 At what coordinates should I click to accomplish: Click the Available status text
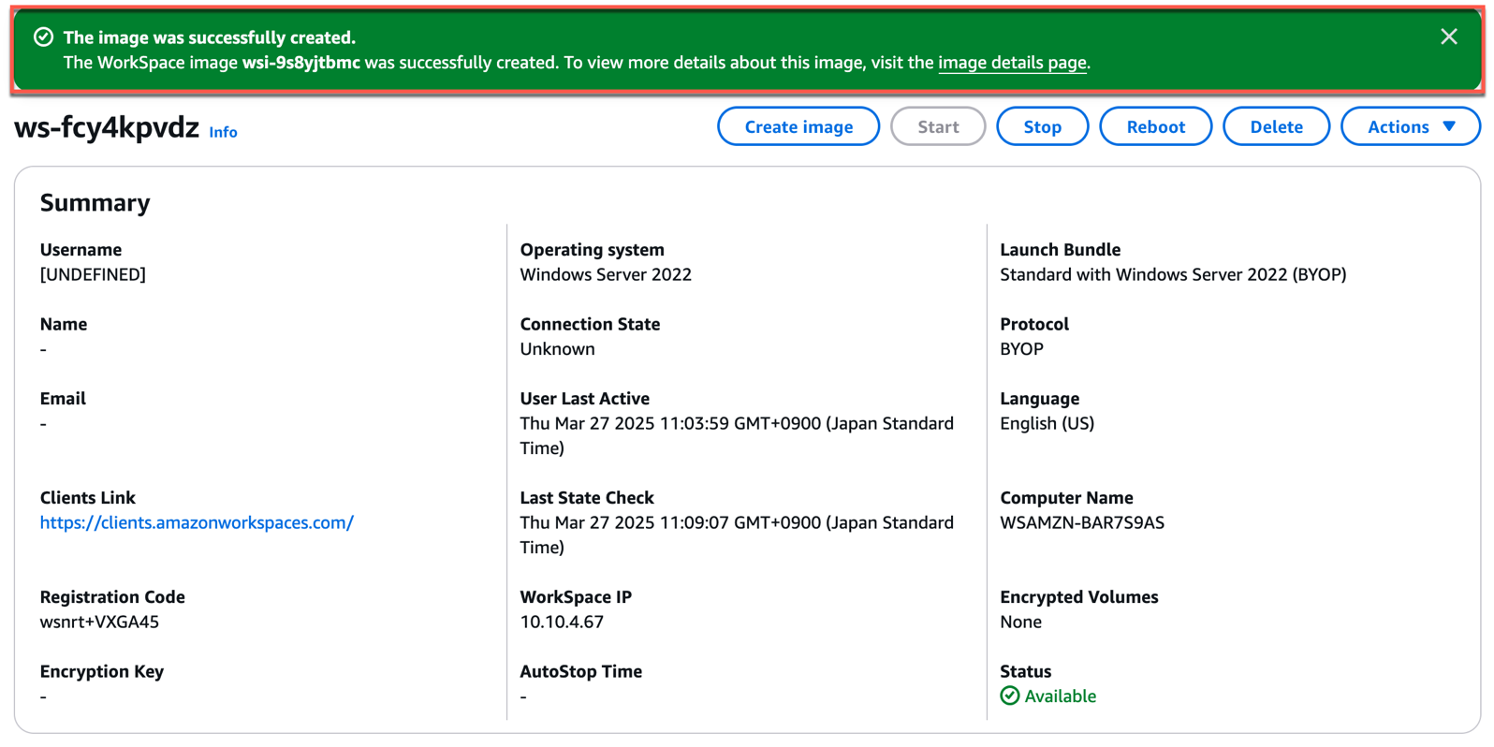1060,696
